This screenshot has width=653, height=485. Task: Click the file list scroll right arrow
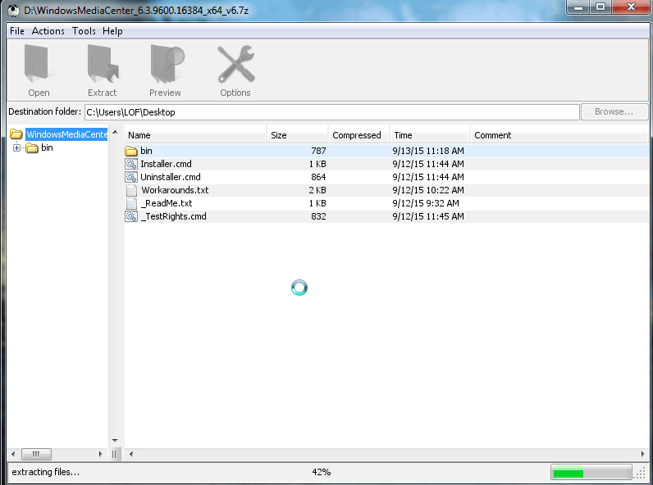[x=643, y=454]
